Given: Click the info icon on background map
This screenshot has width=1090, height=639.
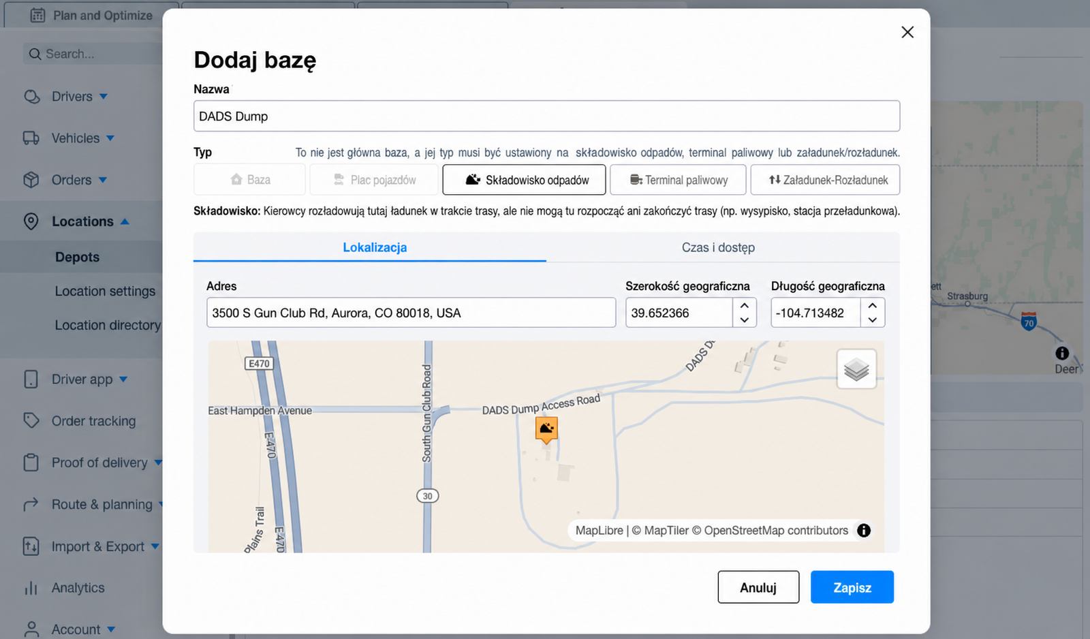Looking at the screenshot, I should point(1062,353).
